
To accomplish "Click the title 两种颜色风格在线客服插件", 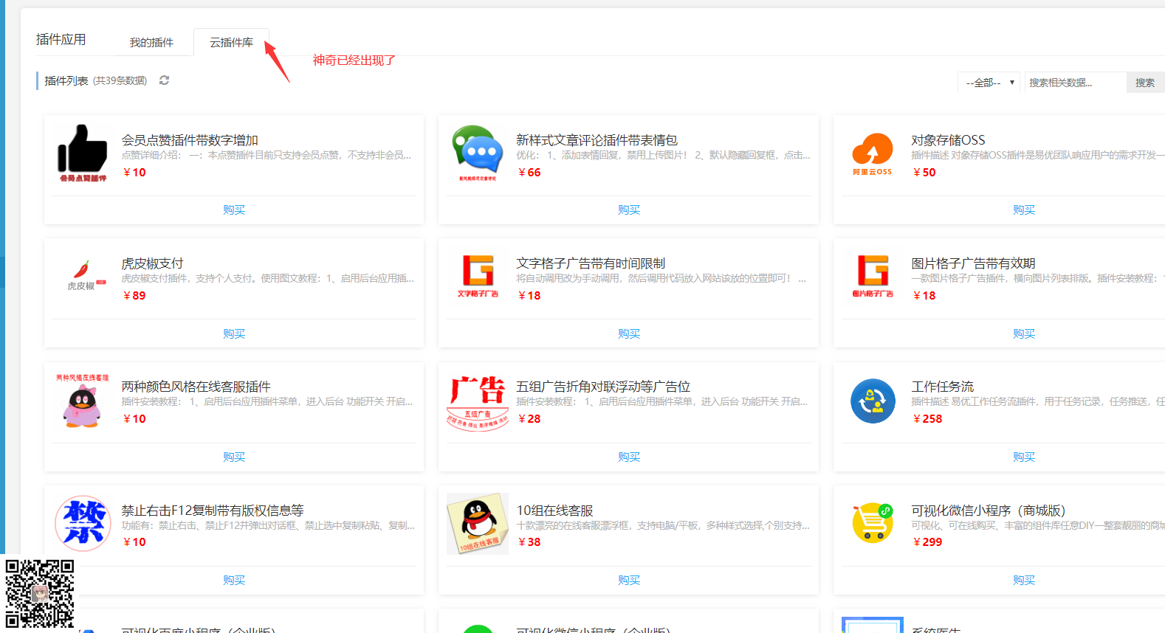I will (196, 387).
